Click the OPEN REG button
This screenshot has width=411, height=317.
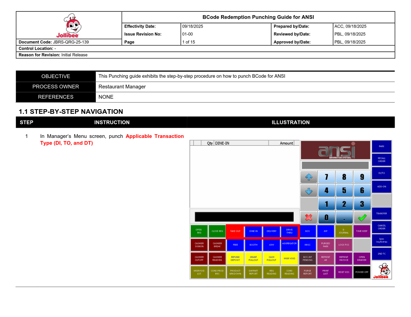click(x=199, y=231)
